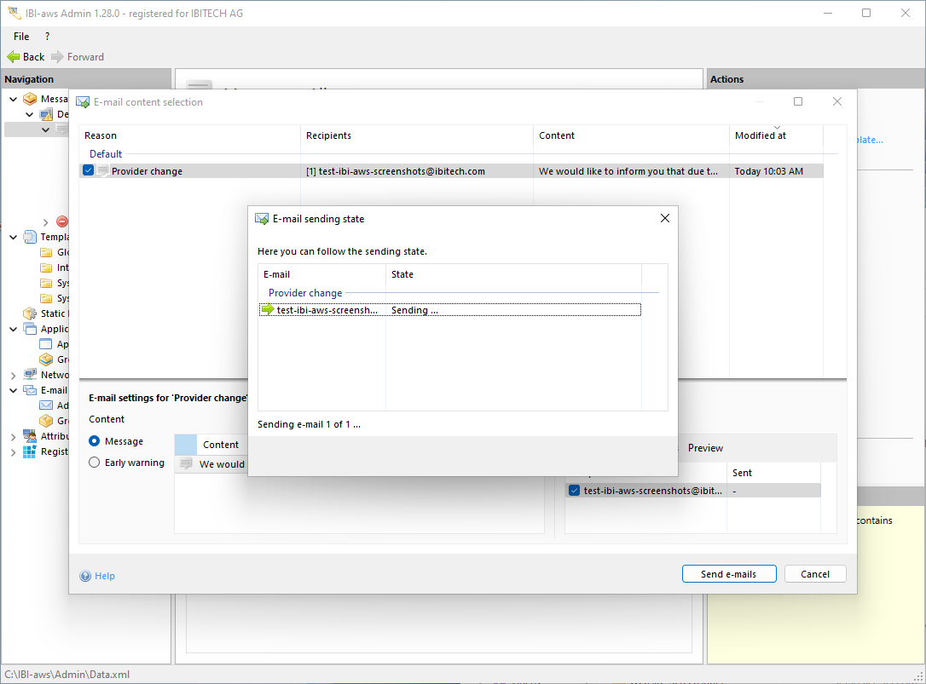Expand the Network tree node
926x684 pixels.
click(14, 375)
